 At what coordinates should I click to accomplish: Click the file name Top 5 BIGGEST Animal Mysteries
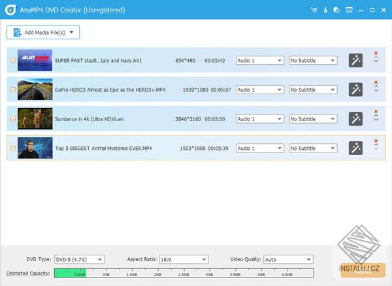click(x=103, y=149)
